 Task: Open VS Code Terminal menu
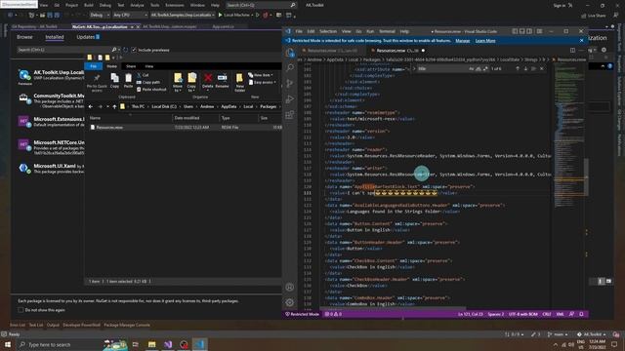(x=387, y=31)
